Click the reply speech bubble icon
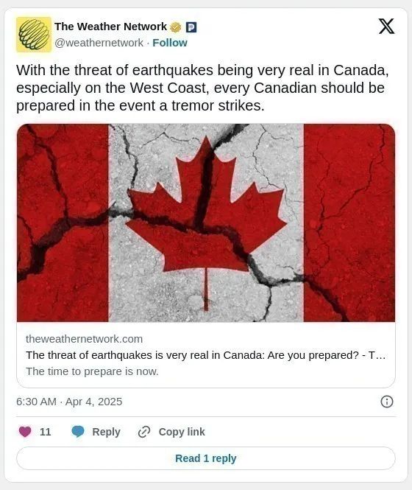Screen dimensions: 412x490 pos(78,432)
